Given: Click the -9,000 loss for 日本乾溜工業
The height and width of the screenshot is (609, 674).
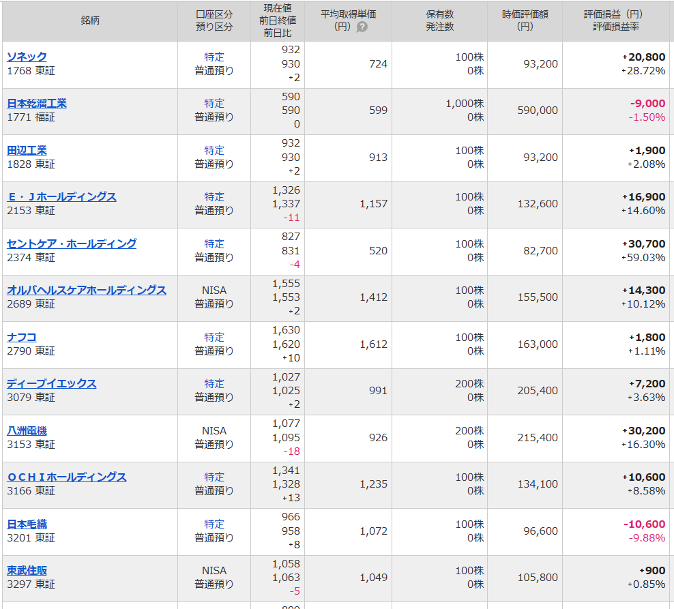Looking at the screenshot, I should click(x=648, y=103).
